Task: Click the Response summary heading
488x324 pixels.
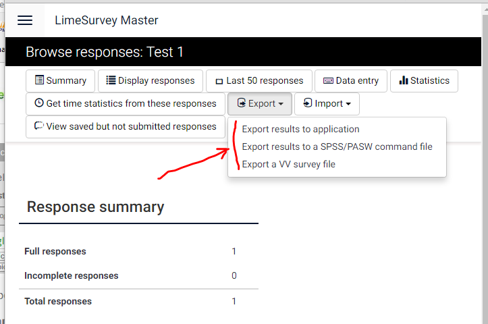Action: [95, 207]
